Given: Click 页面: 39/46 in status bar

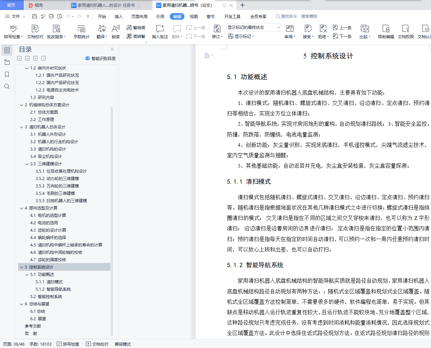Looking at the screenshot, I should pos(14,344).
